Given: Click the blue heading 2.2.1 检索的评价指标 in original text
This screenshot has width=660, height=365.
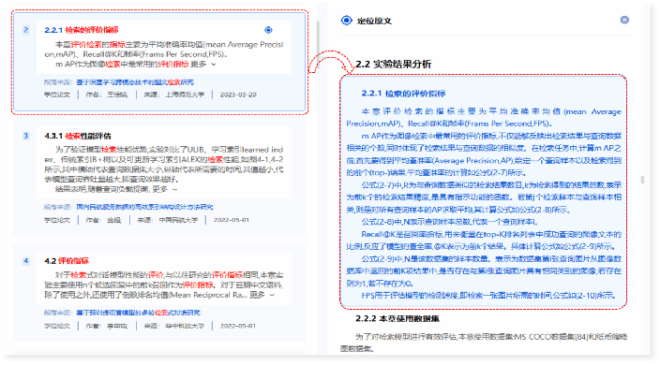Looking at the screenshot, I should (x=403, y=94).
